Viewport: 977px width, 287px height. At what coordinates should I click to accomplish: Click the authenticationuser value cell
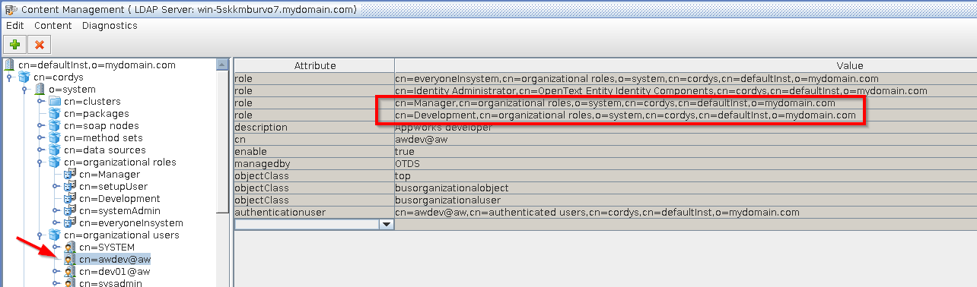[x=686, y=213]
